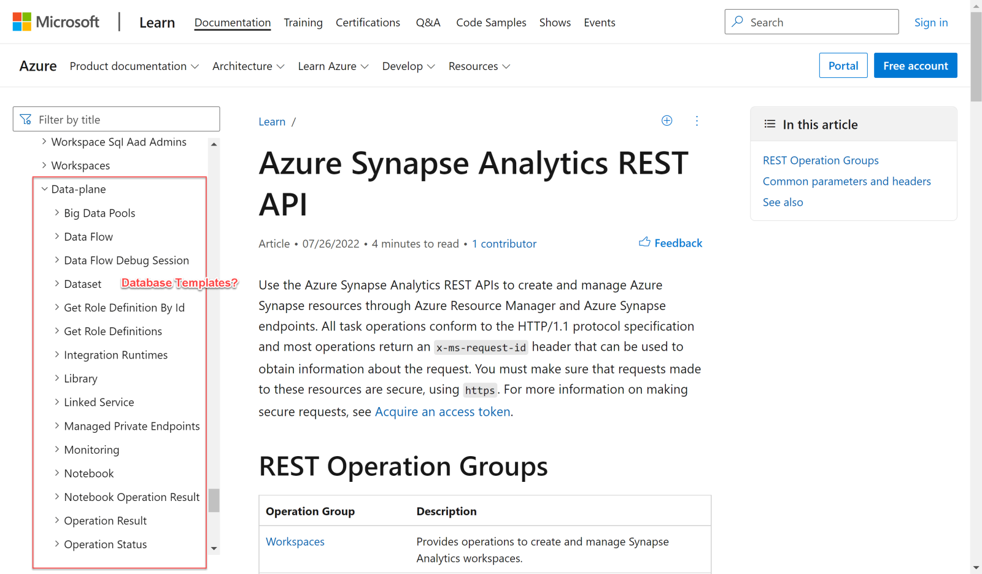Image resolution: width=982 pixels, height=574 pixels.
Task: Expand the Operation Status node
Action: tap(56, 544)
